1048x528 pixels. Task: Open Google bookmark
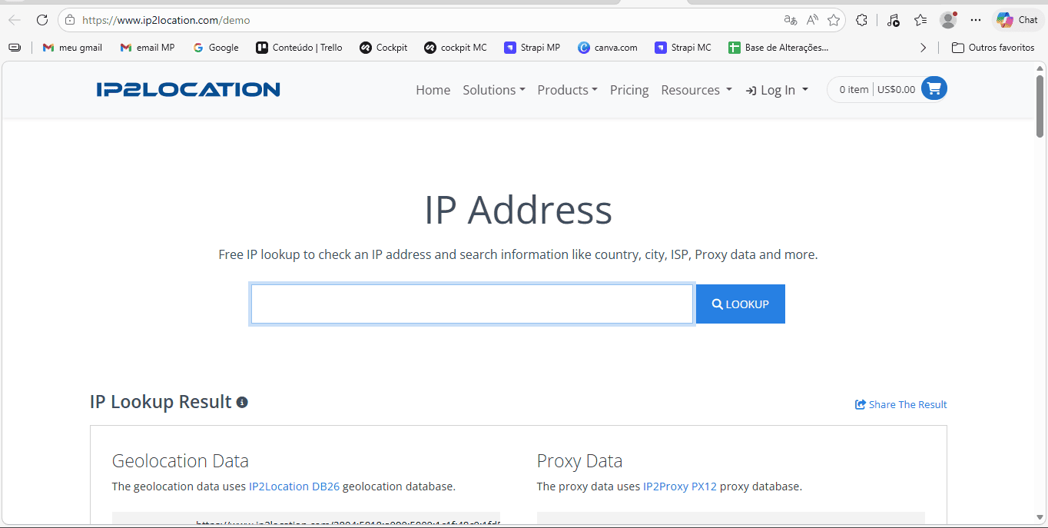coord(216,48)
